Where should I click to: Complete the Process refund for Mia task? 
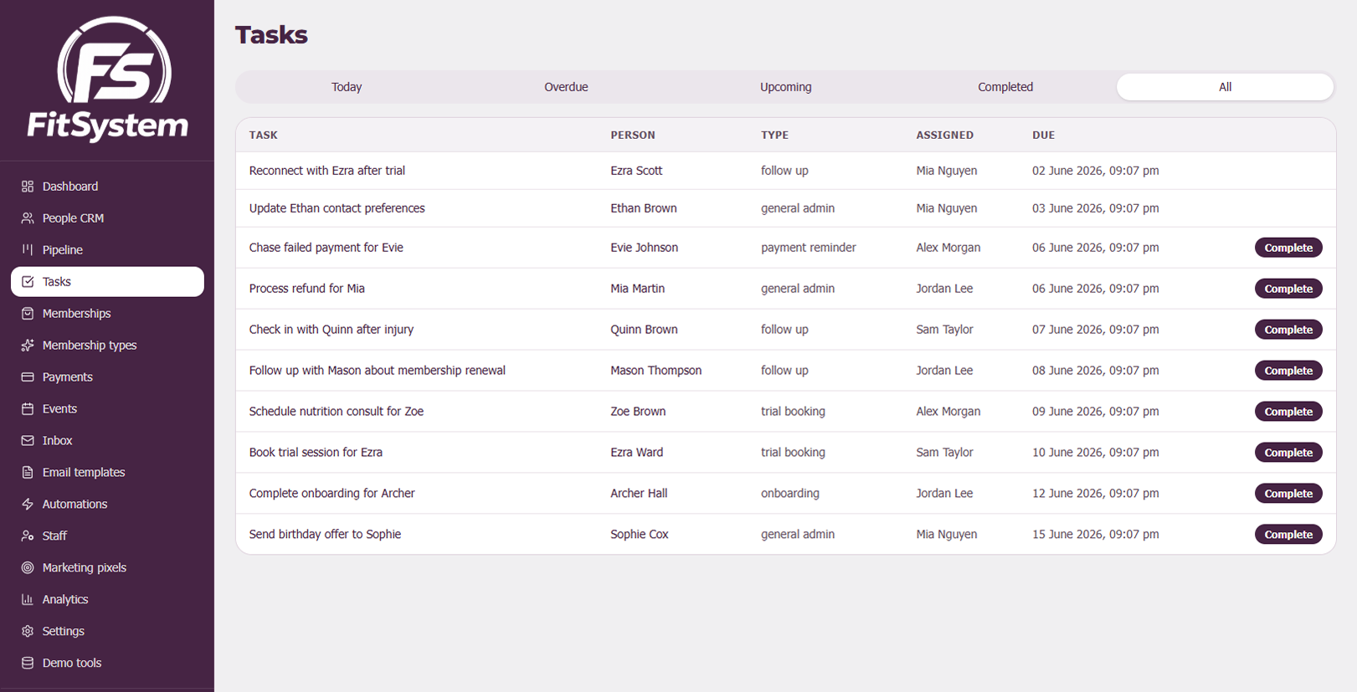(x=1288, y=289)
